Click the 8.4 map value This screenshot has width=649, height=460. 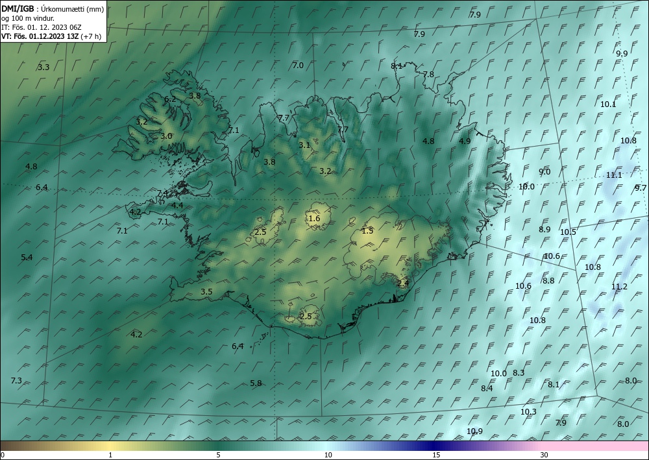click(487, 388)
